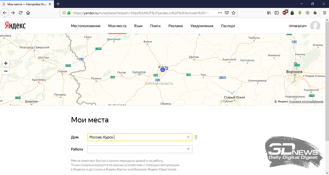329x175 pixels.
Task: Open the Firefox hamburger menu
Action: pos(324,13)
